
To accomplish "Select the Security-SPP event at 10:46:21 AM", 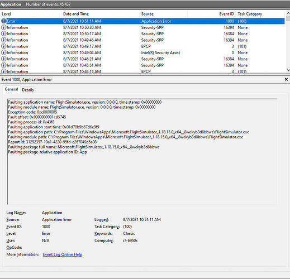I will click(142, 59).
